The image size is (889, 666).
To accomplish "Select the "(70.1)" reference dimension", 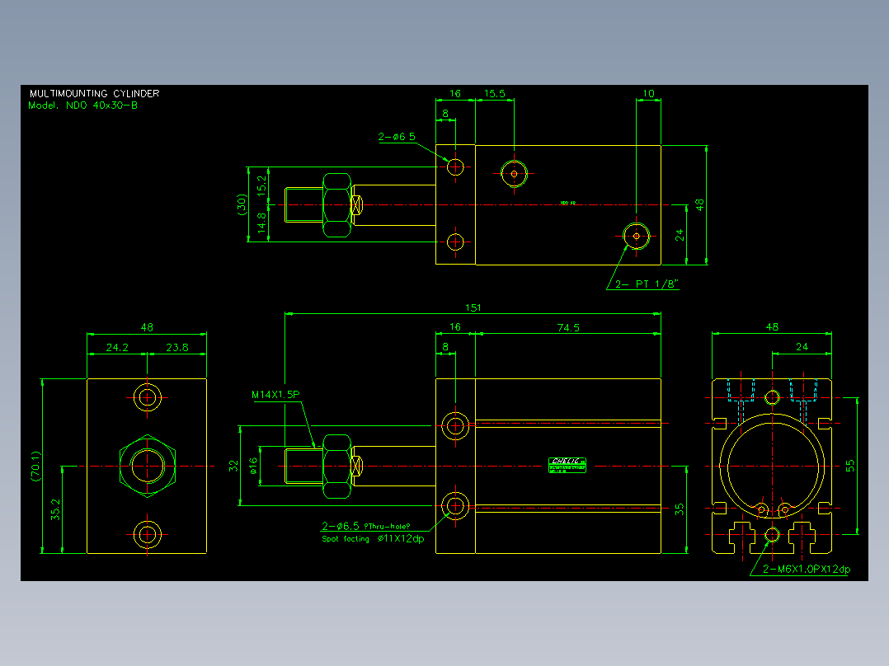I will (35, 467).
